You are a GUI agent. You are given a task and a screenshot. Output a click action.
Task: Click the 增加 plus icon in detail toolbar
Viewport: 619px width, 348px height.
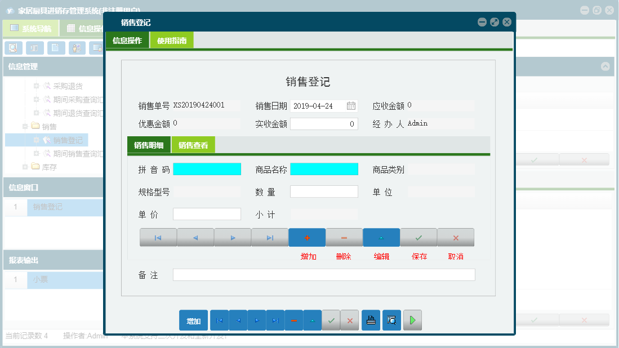pyautogui.click(x=307, y=237)
